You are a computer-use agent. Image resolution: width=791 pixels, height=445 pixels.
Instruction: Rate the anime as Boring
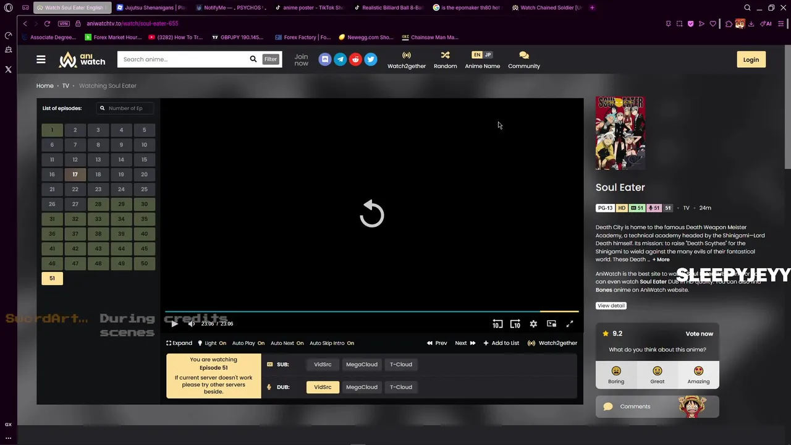[616, 375]
